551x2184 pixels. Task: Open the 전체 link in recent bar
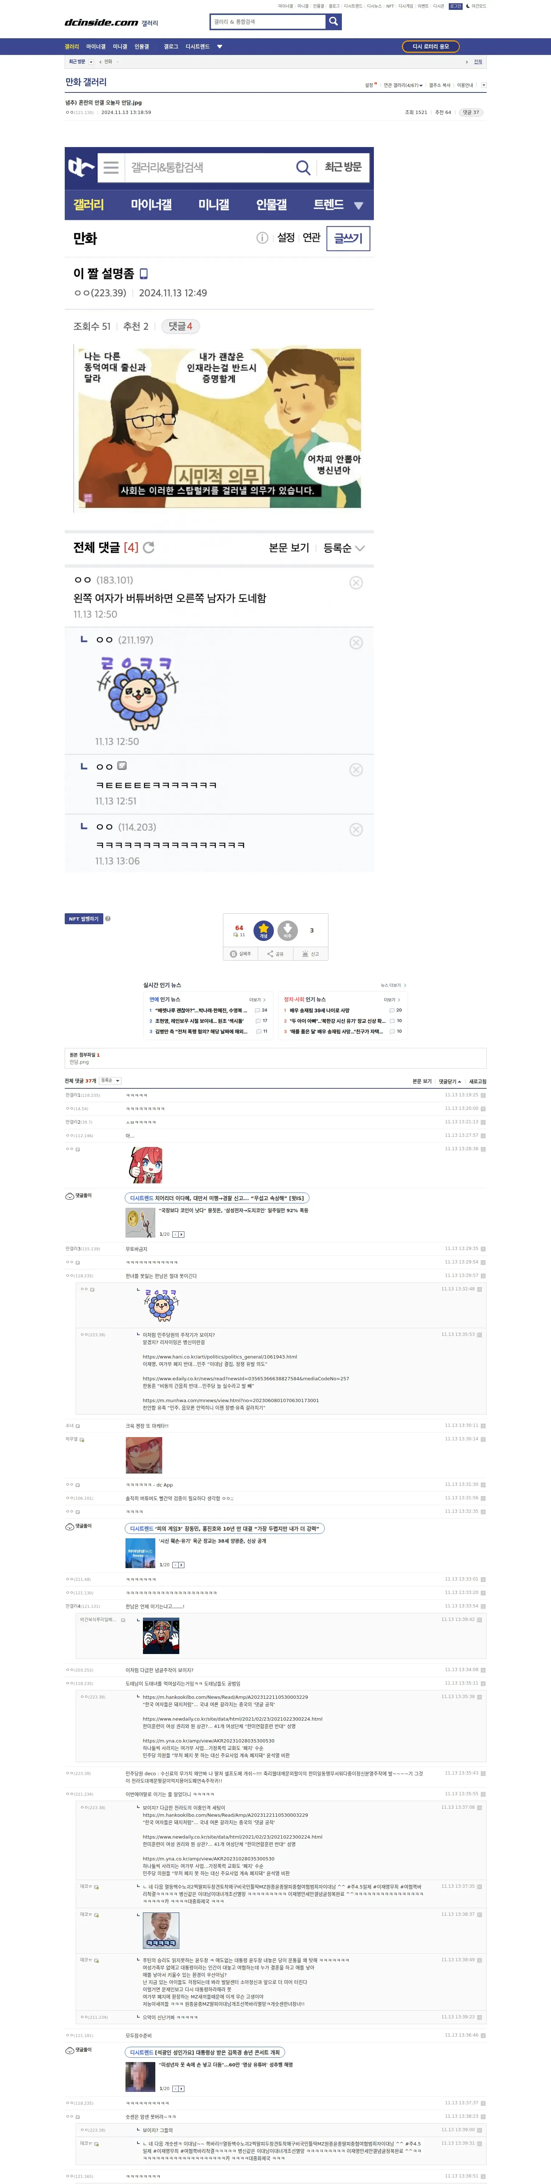478,62
